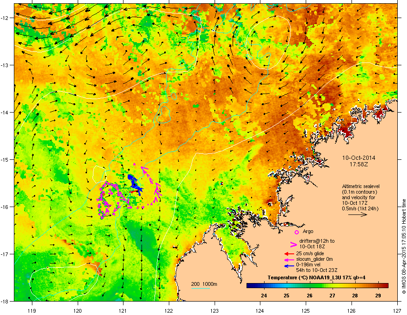This screenshot has height=315, width=407.
Task: Click the green 26 degree region of colorbar
Action: 309,286
